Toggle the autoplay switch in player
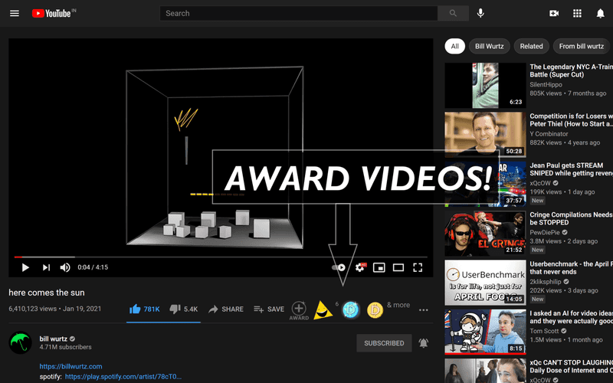 (339, 267)
